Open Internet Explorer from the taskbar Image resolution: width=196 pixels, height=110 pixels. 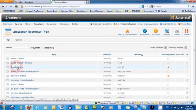coord(37,107)
